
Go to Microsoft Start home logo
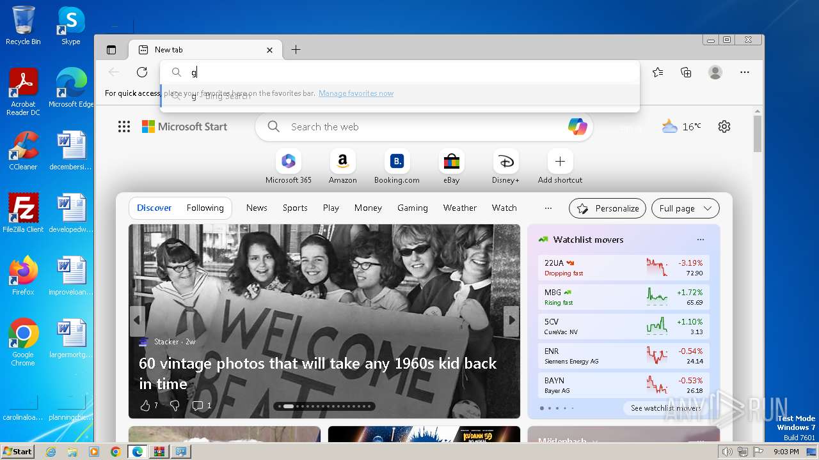point(184,126)
